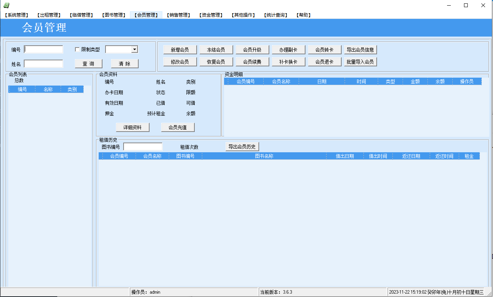Screen dimensions: 493x297
Task: Click 操作员 column header in 资金明细
Action: pos(467,81)
